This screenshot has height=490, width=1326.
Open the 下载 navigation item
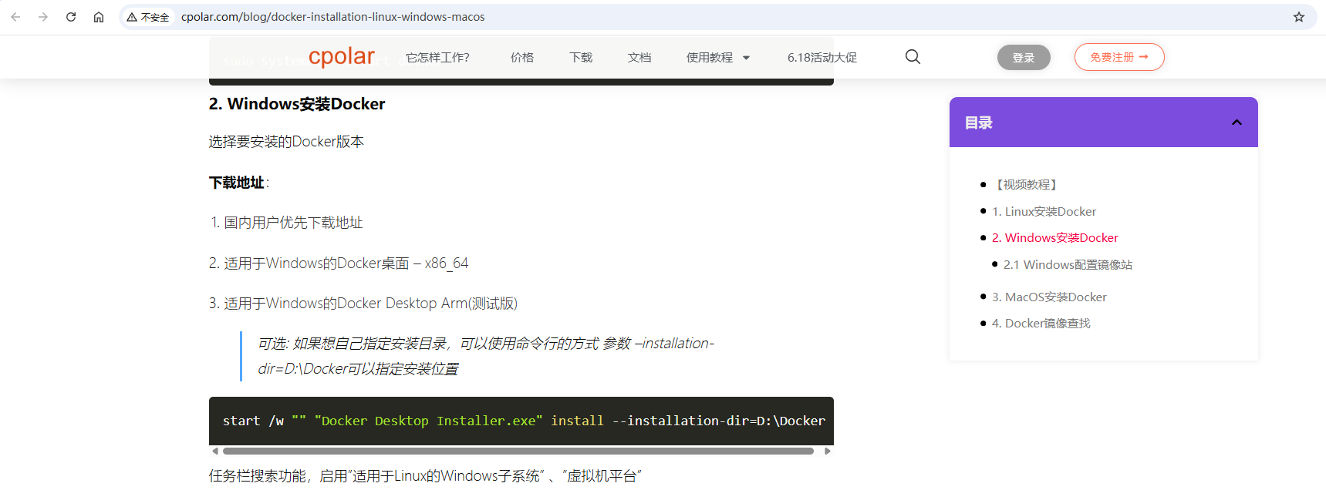coord(581,58)
